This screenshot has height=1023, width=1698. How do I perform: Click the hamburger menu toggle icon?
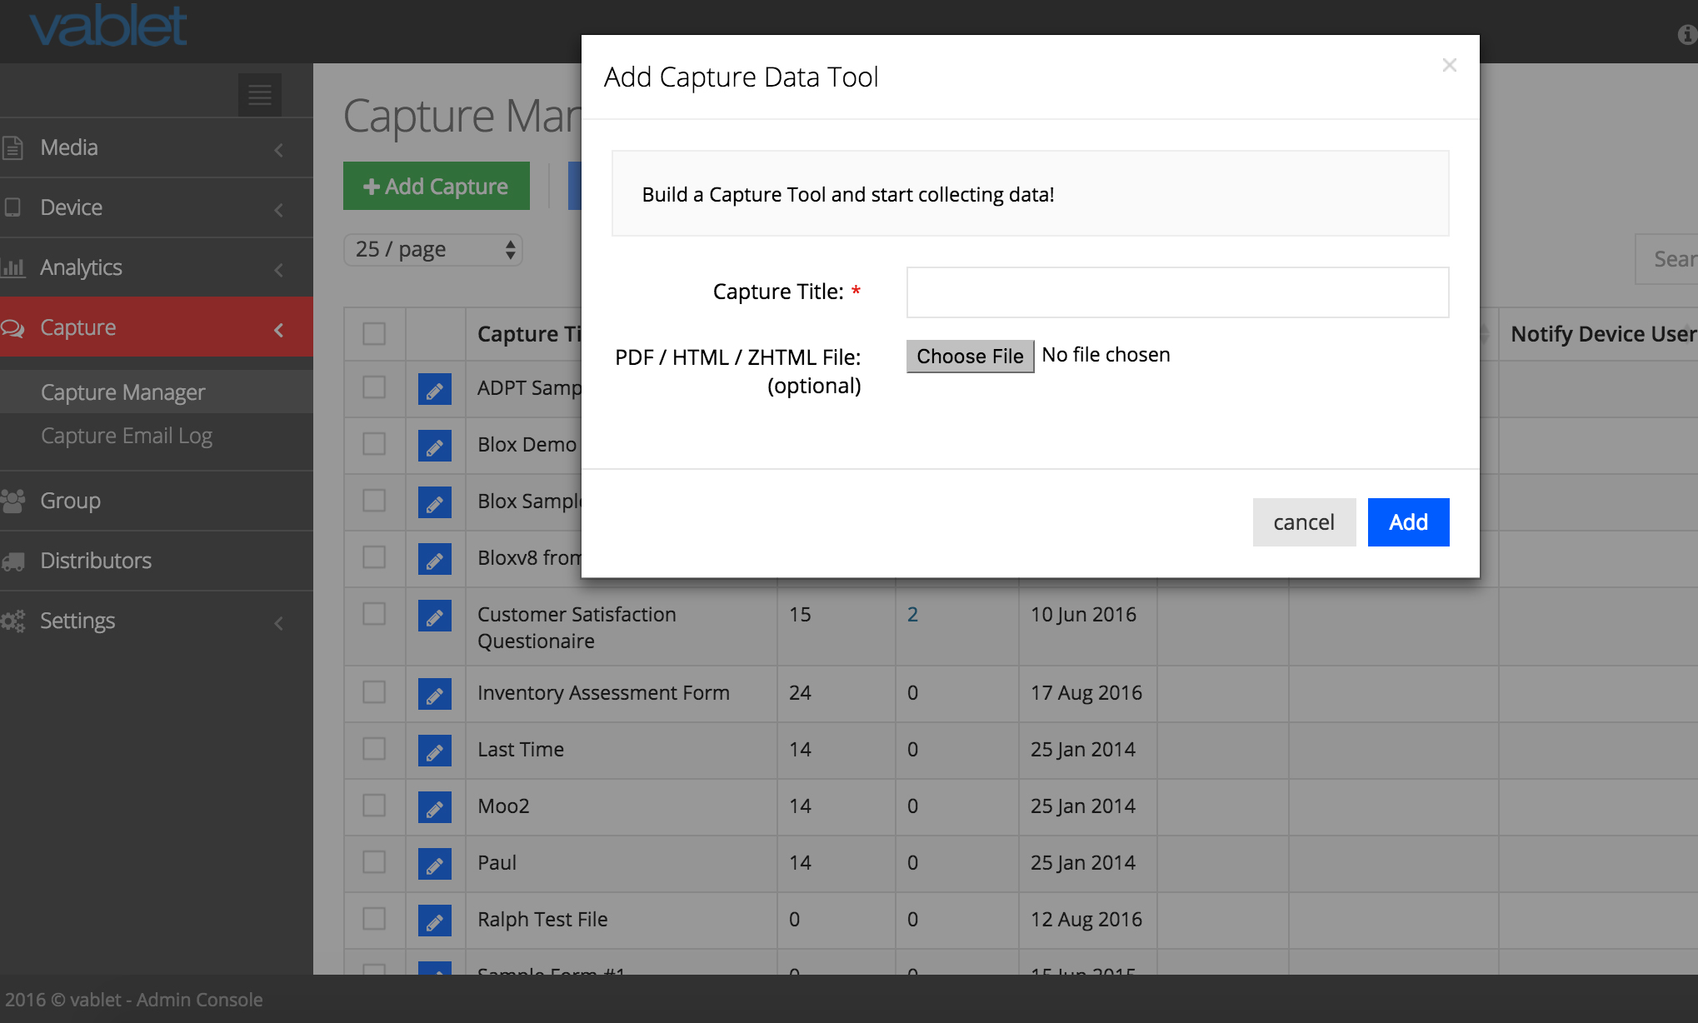coord(259,95)
